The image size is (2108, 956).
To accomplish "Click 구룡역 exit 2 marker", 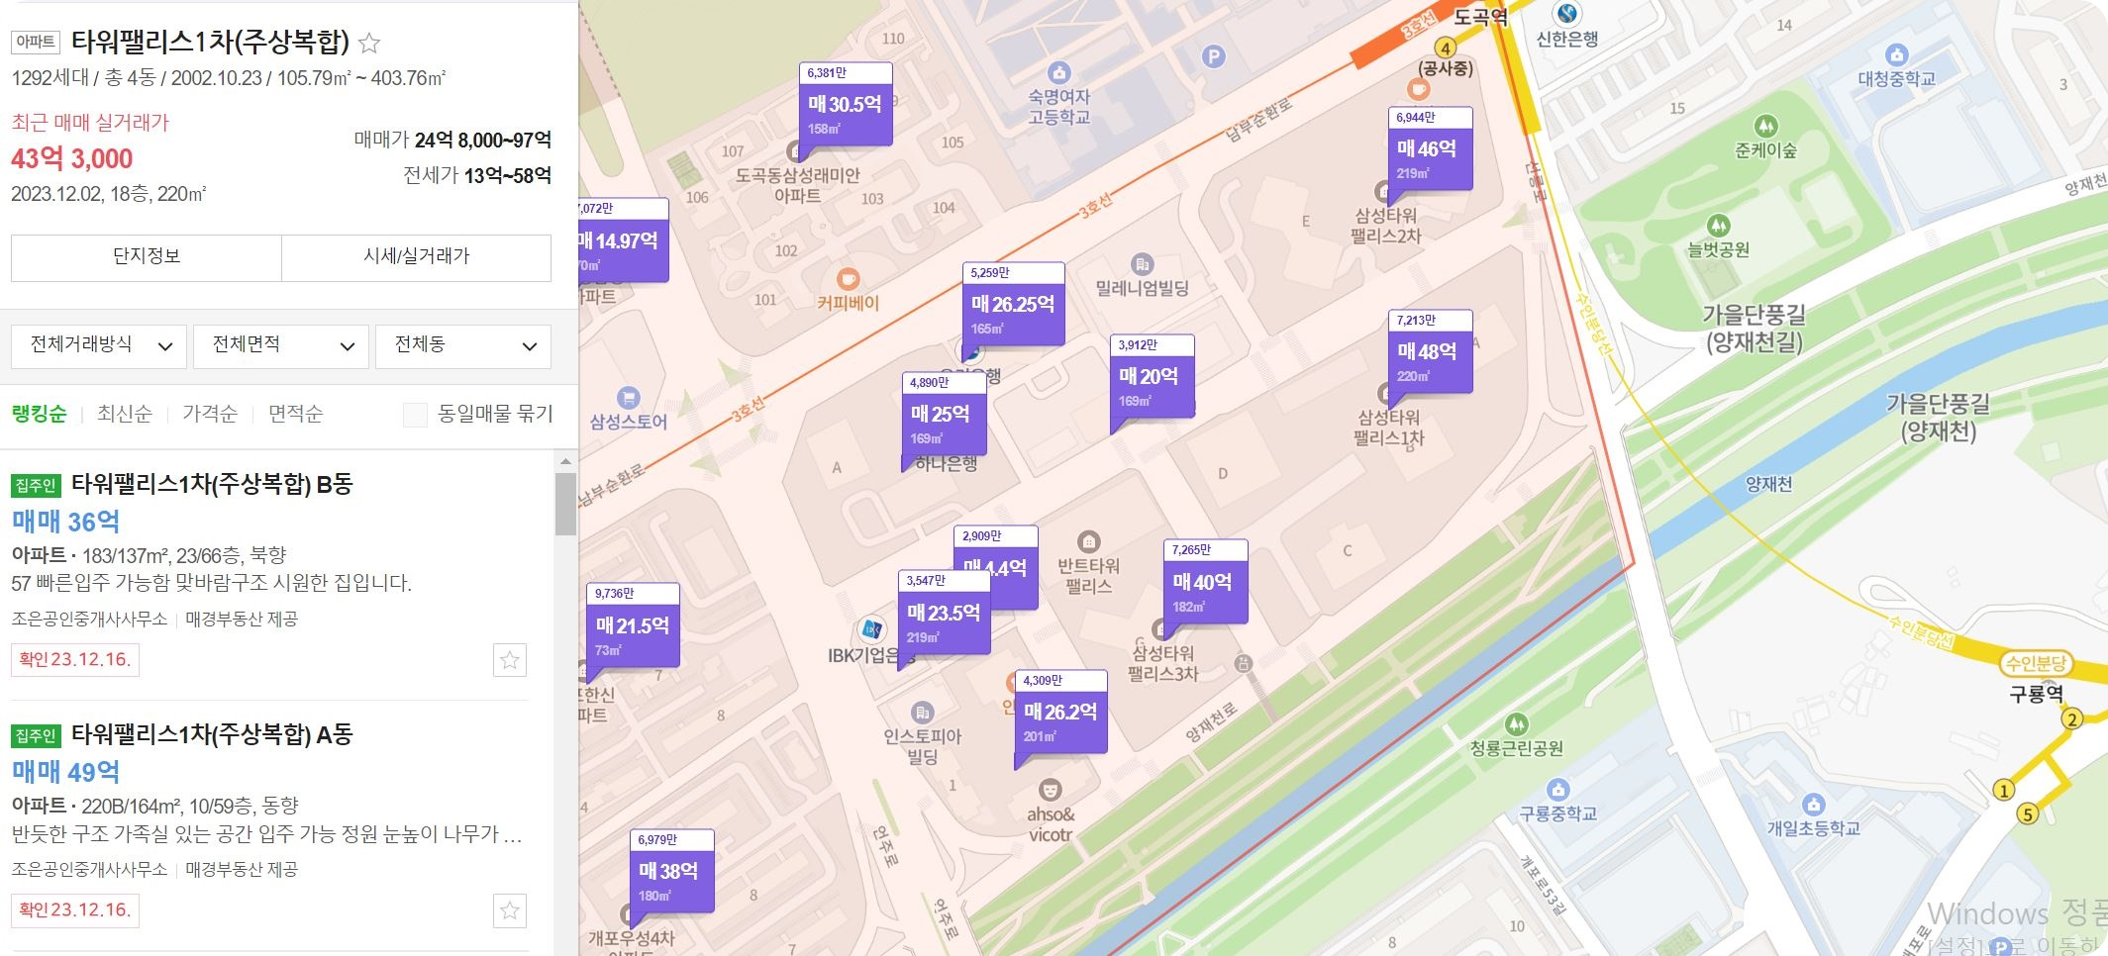I will click(x=2071, y=719).
